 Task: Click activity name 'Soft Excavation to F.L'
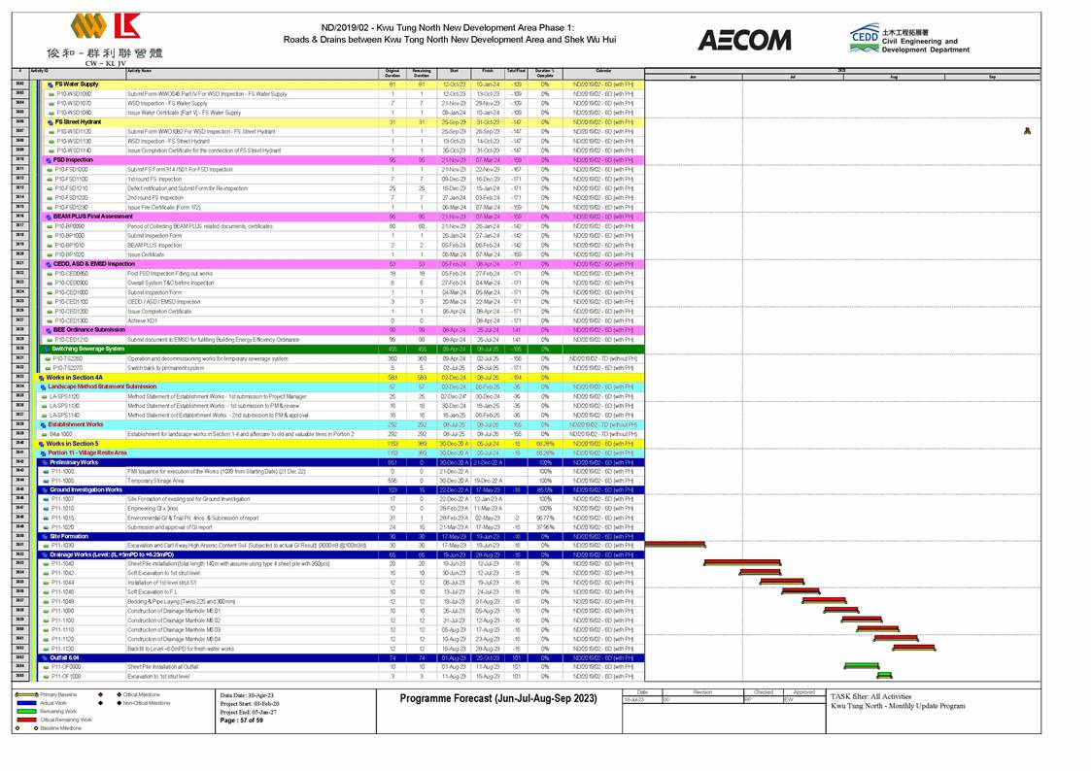click(152, 592)
